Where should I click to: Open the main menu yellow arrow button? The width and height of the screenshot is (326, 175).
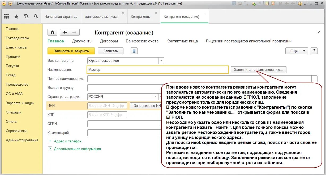coord(10,4)
